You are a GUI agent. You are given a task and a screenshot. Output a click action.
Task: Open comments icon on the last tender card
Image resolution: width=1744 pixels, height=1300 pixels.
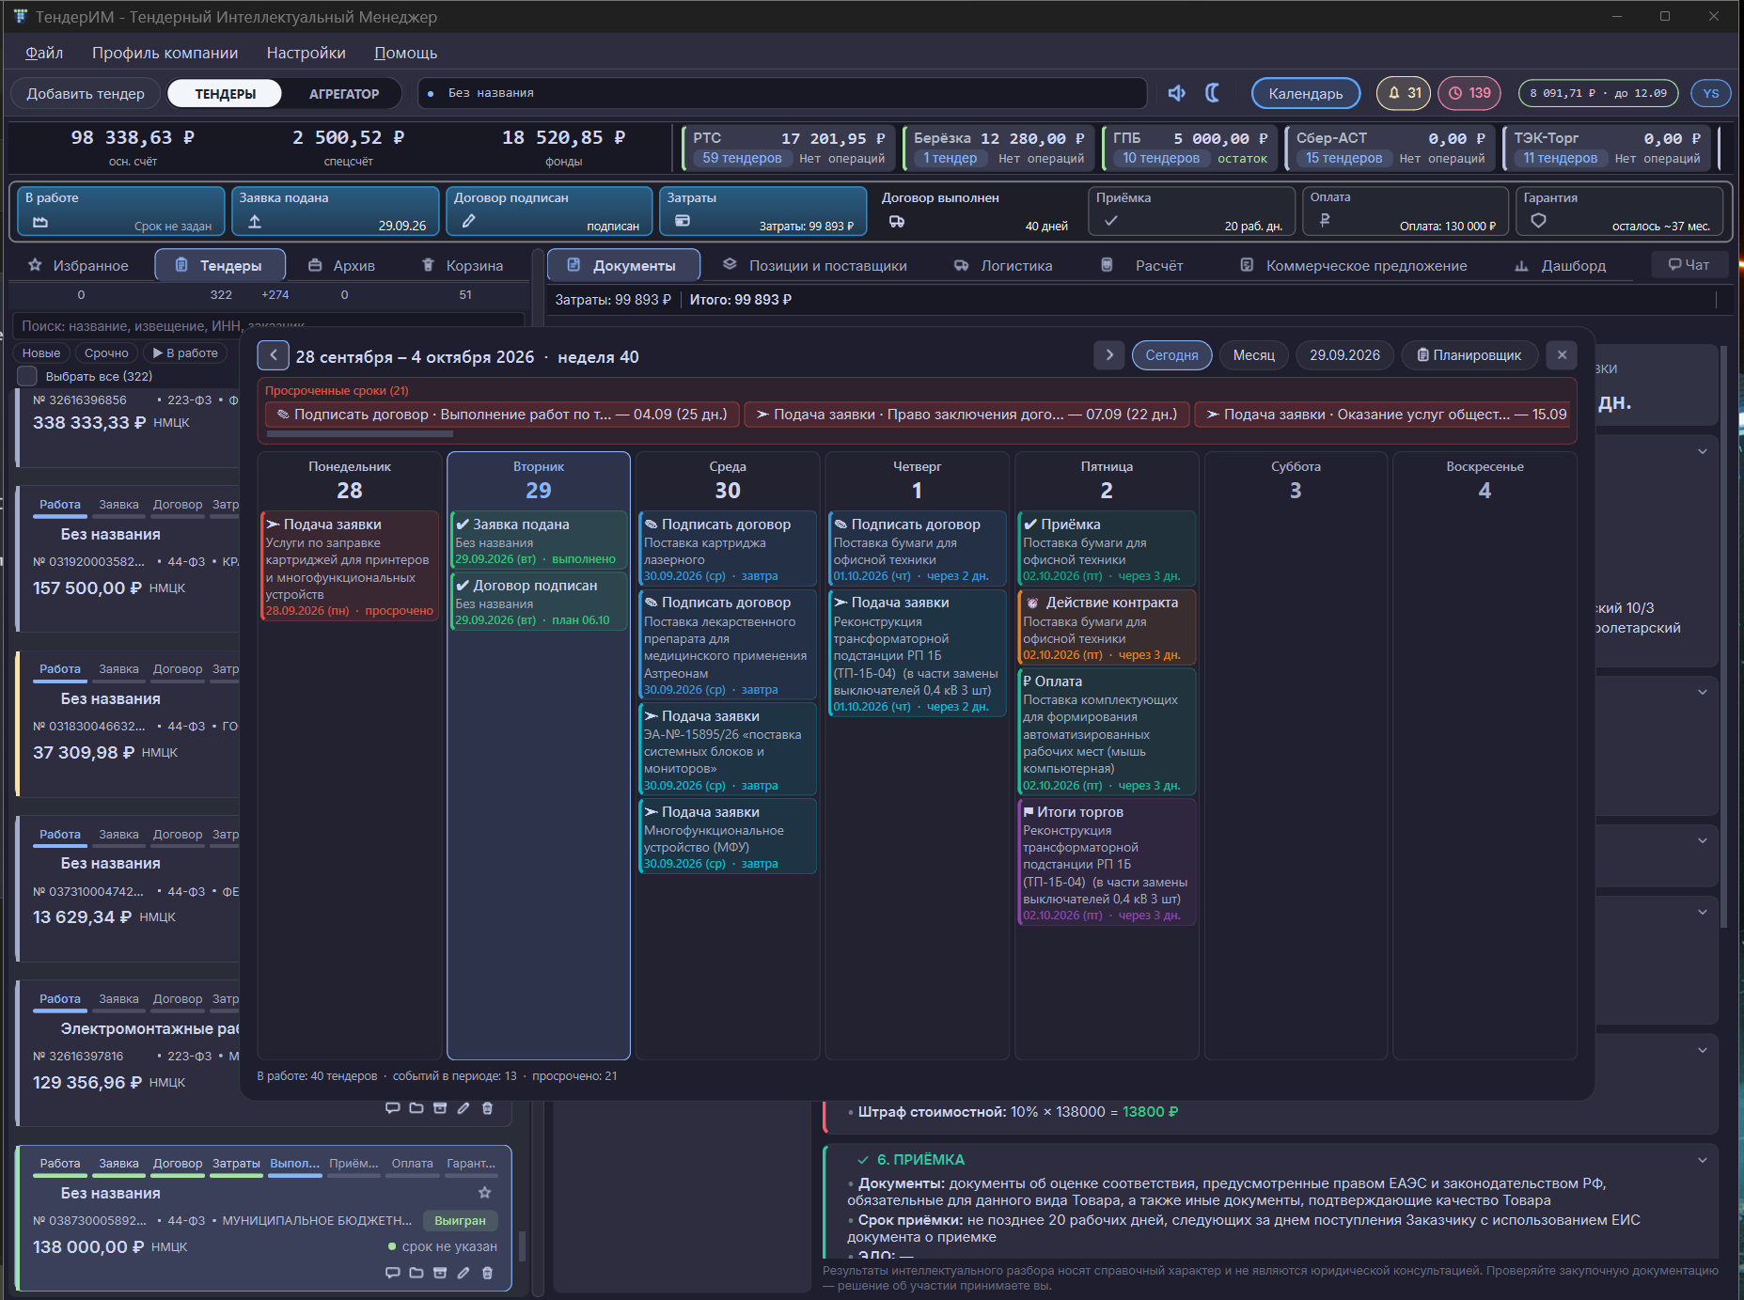393,1273
